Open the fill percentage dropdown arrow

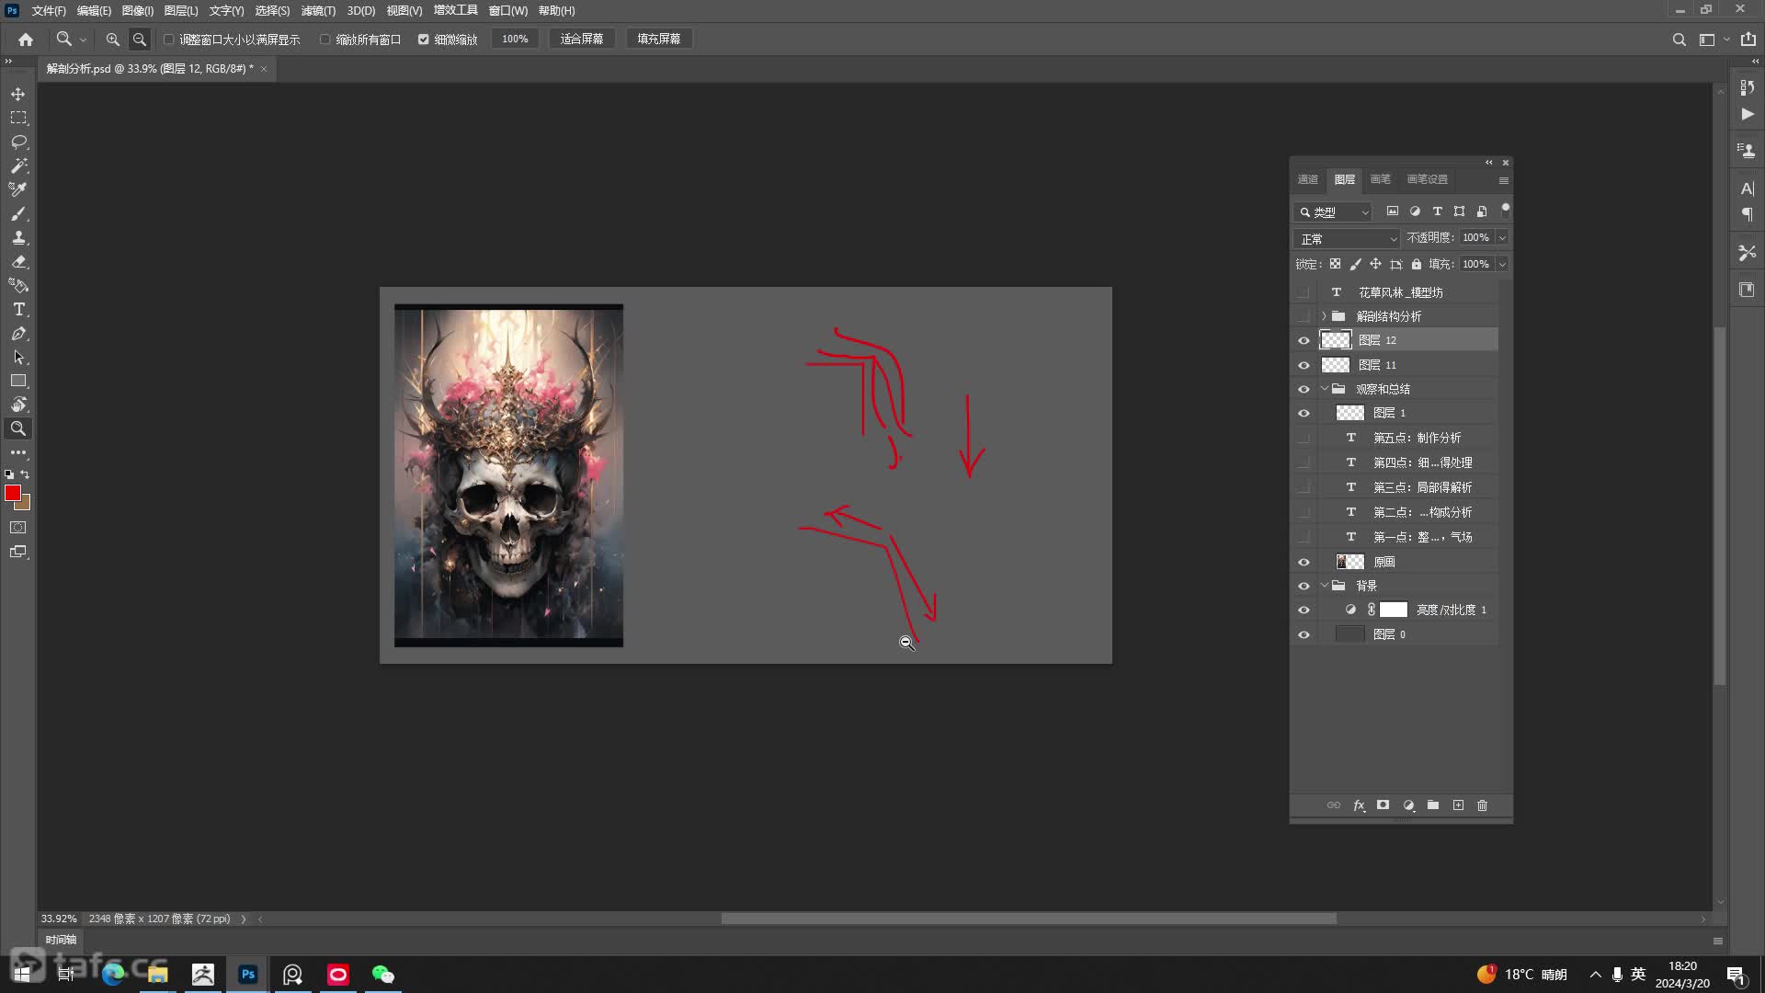[1502, 265]
